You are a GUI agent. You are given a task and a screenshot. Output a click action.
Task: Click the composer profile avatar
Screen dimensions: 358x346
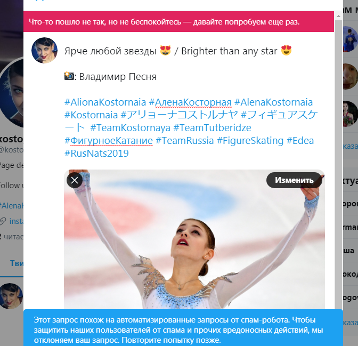coord(44,50)
